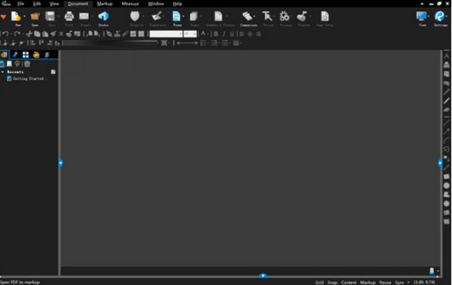Click the Open file icon
The image size is (452, 285).
[35, 17]
